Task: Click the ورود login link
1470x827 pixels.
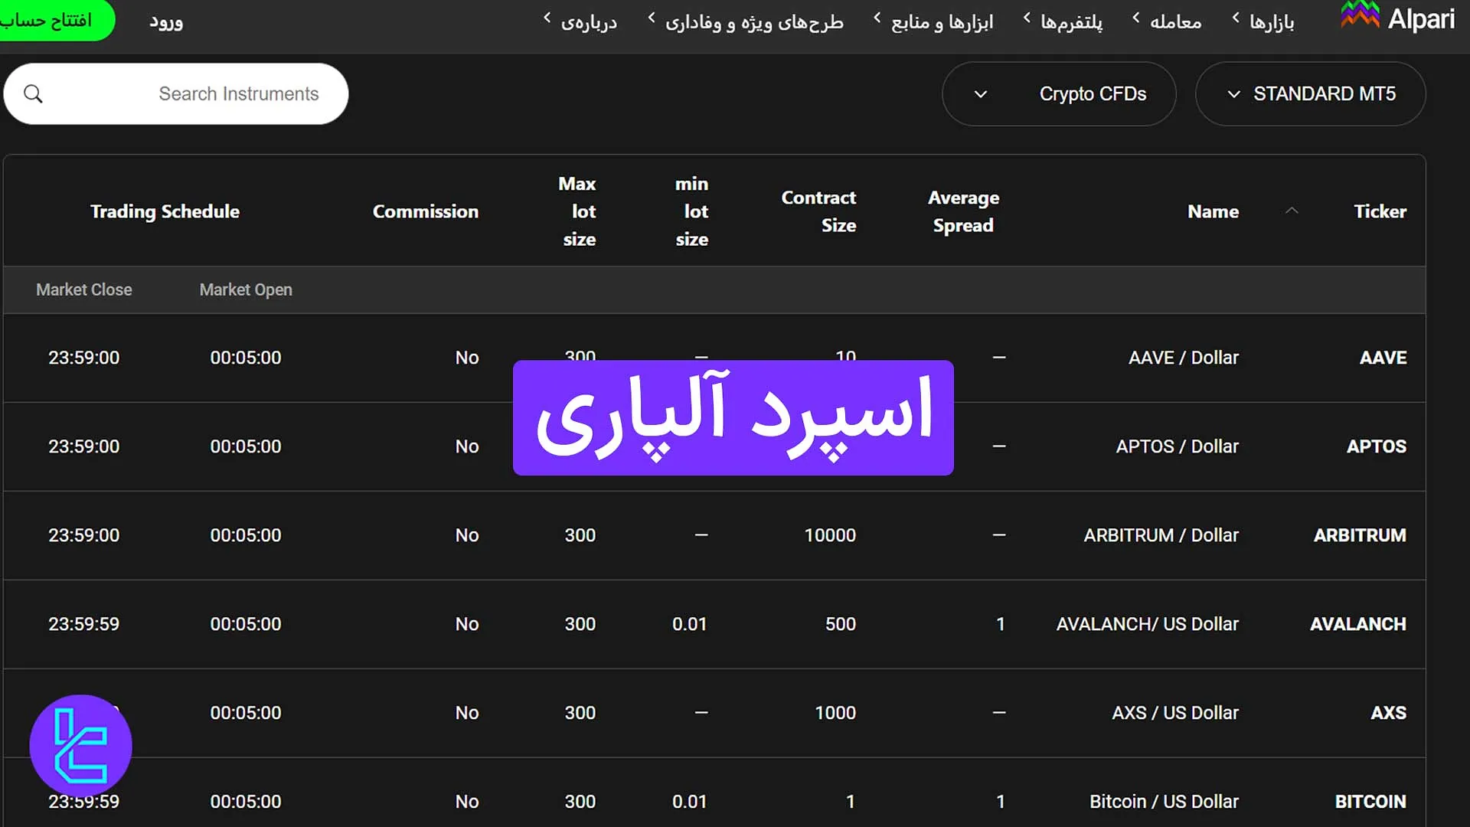Action: 165,21
